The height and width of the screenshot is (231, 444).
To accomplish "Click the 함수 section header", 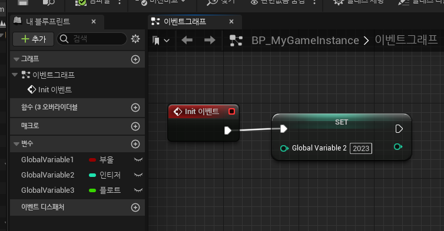I will 77,108.
